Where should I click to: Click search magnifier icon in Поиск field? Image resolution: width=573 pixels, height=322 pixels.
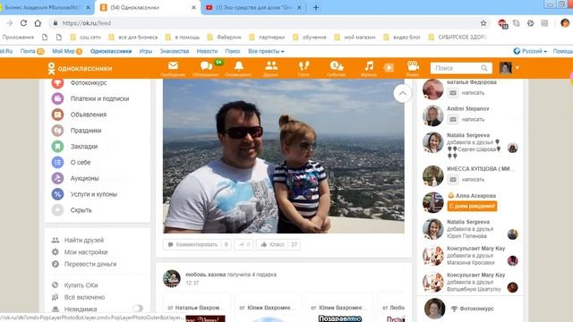484,68
